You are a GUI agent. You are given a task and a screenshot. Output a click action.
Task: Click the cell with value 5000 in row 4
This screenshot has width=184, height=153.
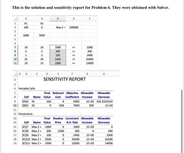tap(26, 35)
